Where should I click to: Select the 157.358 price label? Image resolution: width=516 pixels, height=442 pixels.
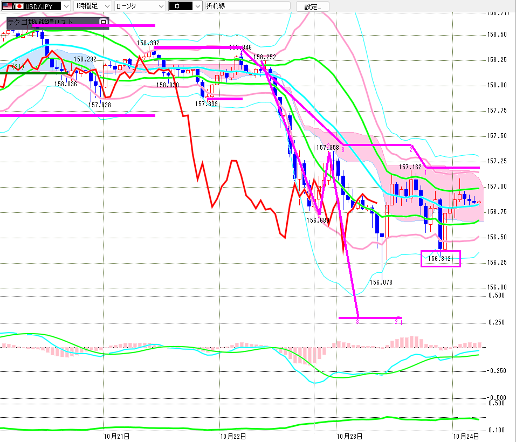click(x=328, y=148)
